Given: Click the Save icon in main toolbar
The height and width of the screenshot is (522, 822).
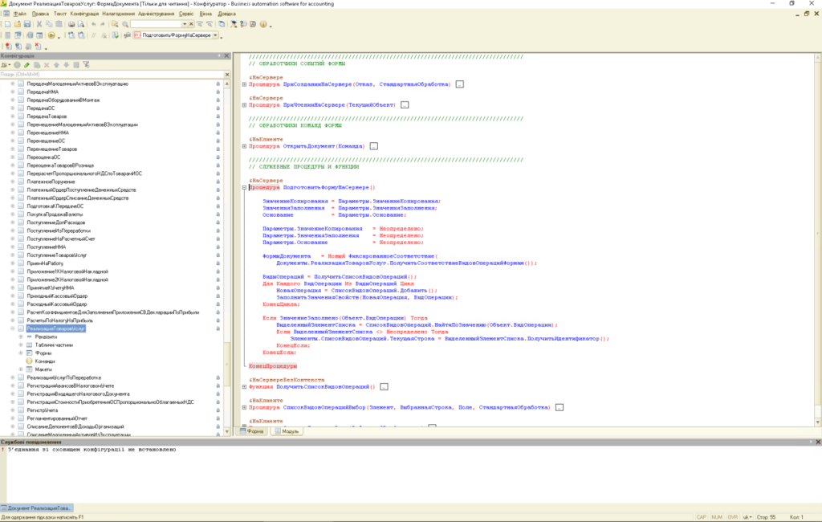Looking at the screenshot, I should (x=27, y=25).
